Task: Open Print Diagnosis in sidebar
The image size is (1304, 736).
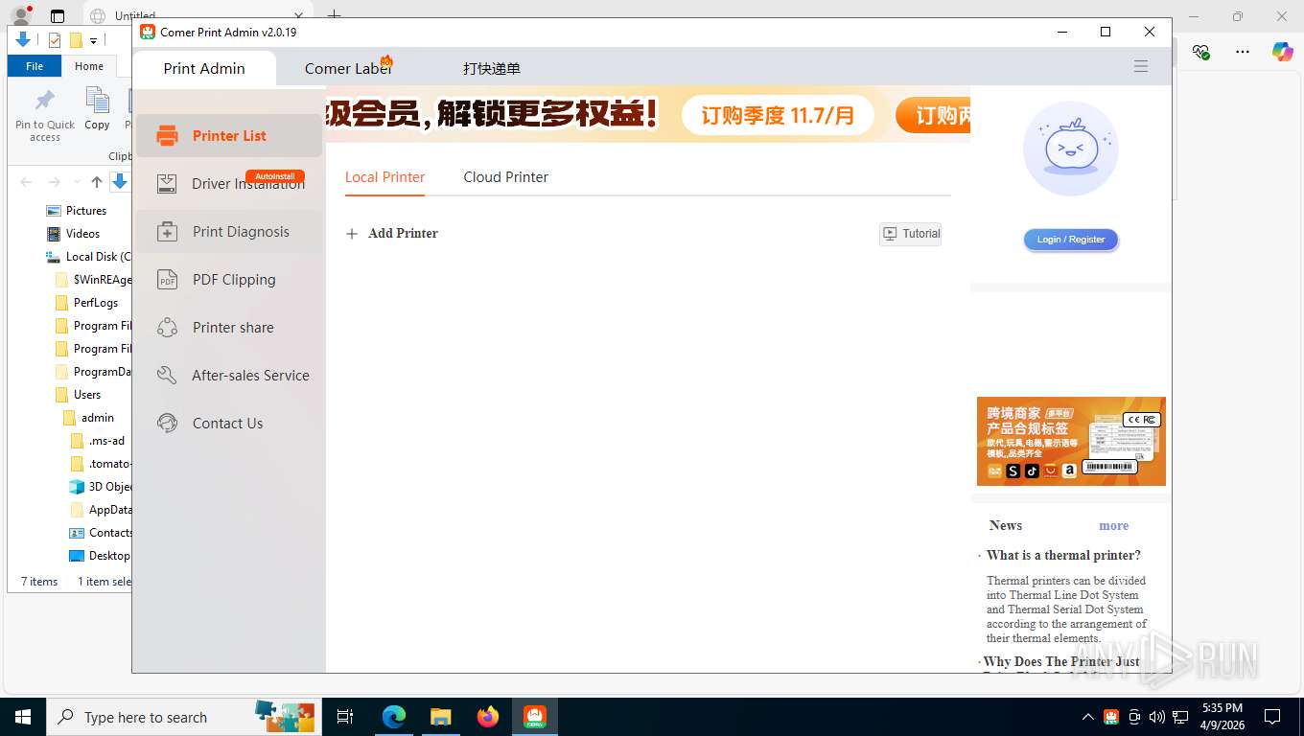Action: point(228,232)
